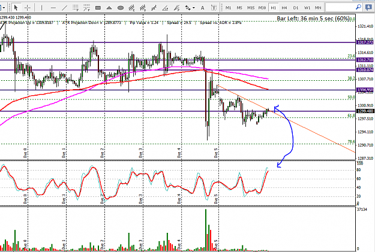The width and height of the screenshot is (375, 252).
Task: Click the Pip Value = 1.24 text
Action: click(144, 23)
